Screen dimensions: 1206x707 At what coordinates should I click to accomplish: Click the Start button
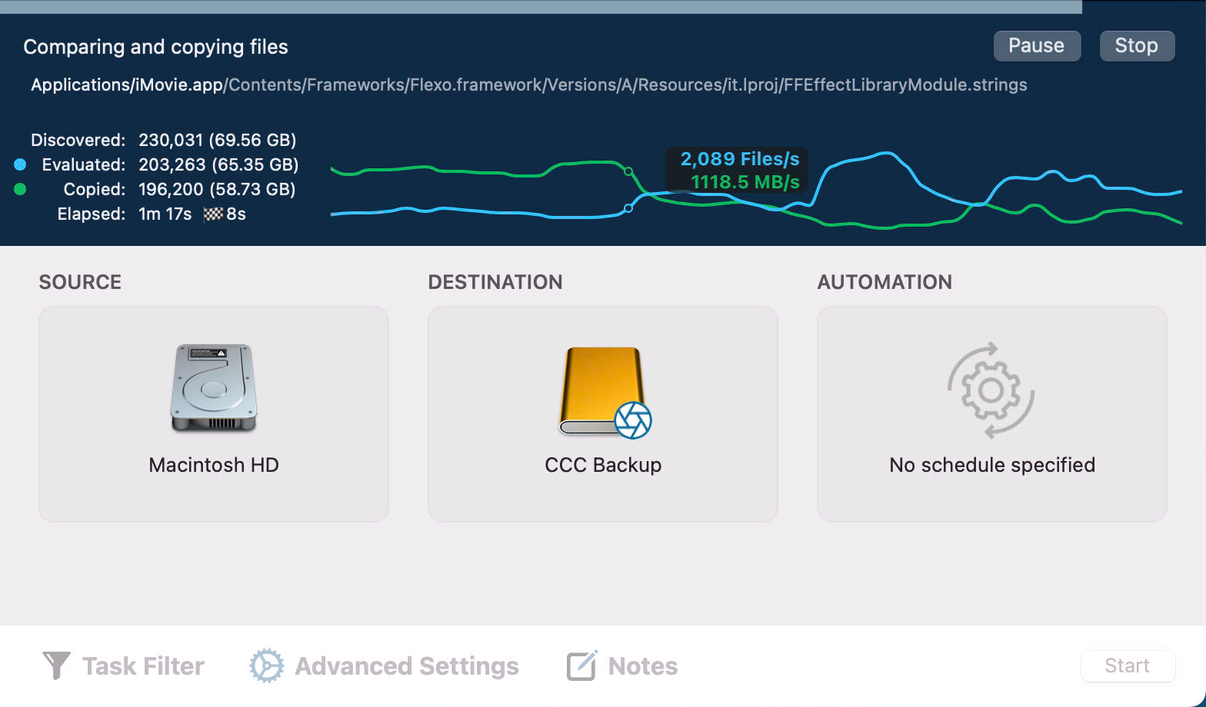click(x=1128, y=666)
